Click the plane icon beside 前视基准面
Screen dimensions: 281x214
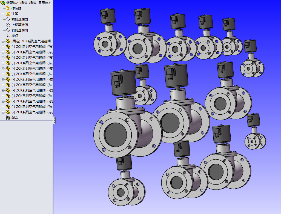(8, 19)
